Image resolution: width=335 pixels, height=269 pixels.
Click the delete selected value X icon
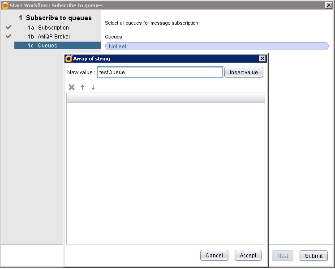pyautogui.click(x=72, y=87)
